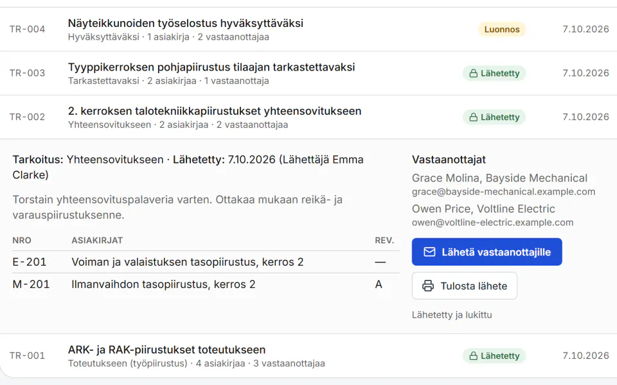Screen dimensions: 617x385
Task: Click Ilmanvaihdon tasopiirustus, kerros 2
Action: (x=163, y=284)
